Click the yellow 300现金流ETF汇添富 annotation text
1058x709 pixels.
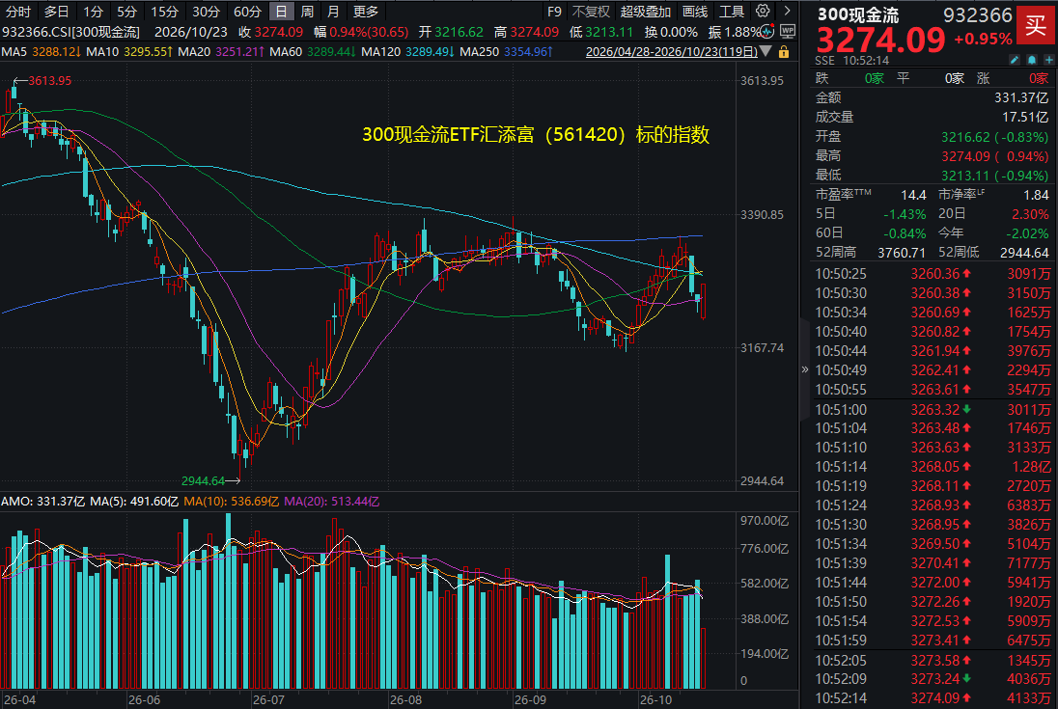point(536,135)
